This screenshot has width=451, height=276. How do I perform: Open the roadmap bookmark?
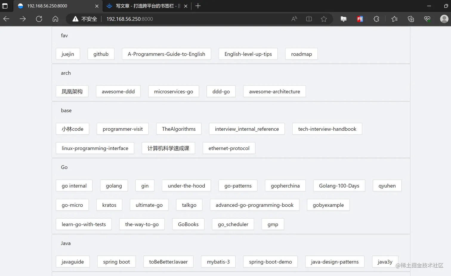[x=302, y=54]
